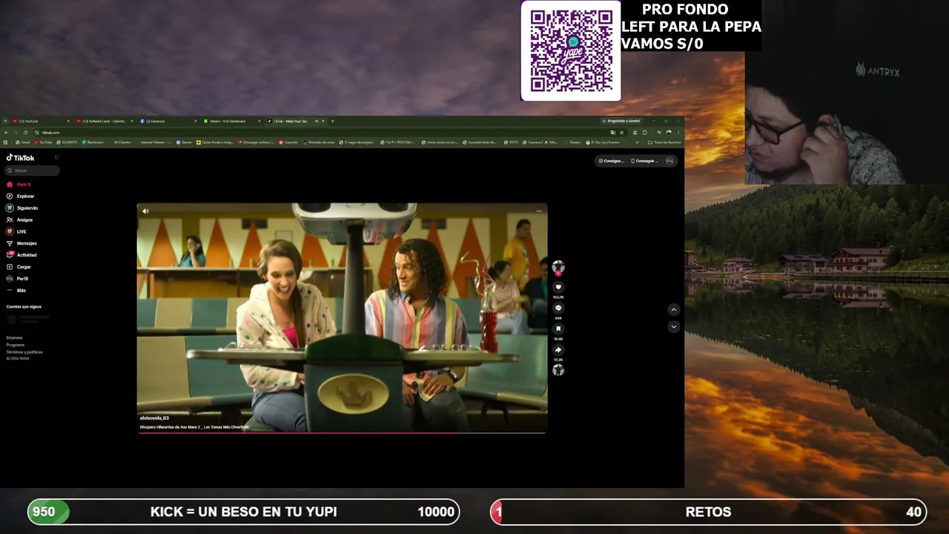This screenshot has height=534, width=949.
Task: Click Términos y políticas footer link
Action: click(24, 352)
